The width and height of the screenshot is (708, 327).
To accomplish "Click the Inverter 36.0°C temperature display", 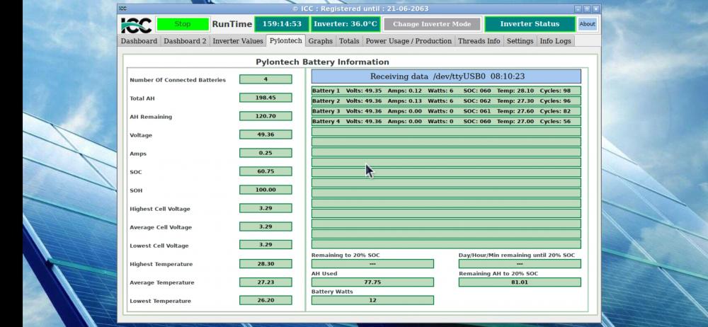I will tap(346, 24).
